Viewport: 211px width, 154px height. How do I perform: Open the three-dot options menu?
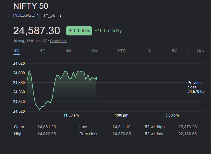coord(60,15)
